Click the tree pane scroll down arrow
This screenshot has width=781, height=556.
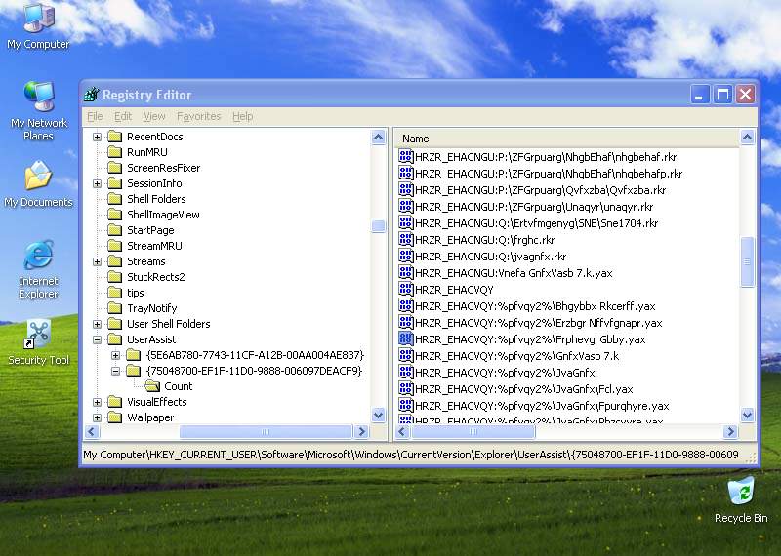[x=379, y=415]
